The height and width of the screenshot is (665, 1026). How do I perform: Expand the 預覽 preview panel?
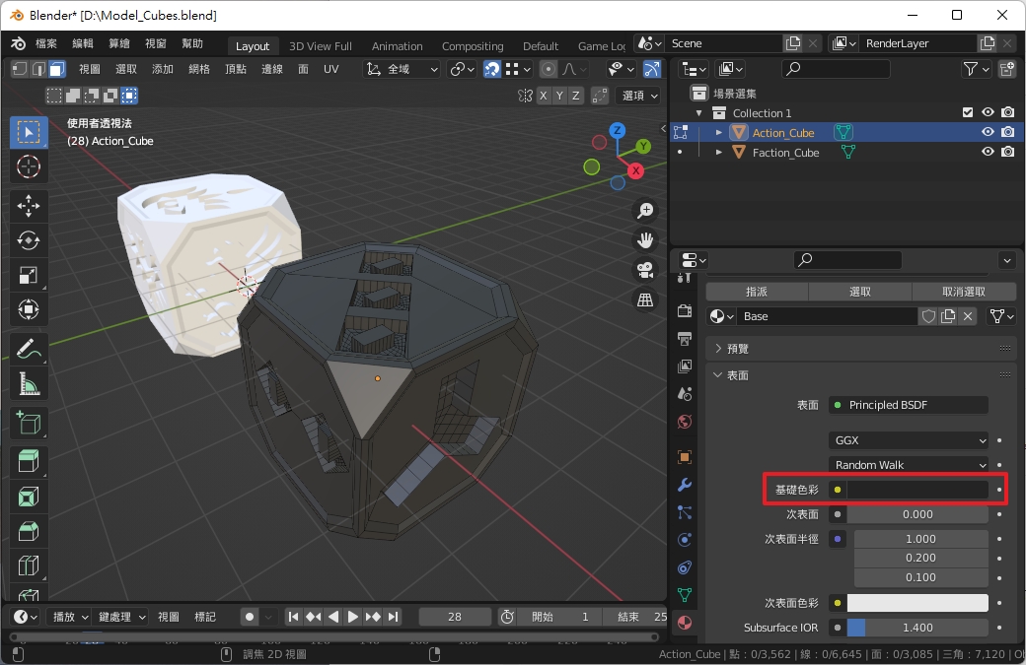pos(738,348)
